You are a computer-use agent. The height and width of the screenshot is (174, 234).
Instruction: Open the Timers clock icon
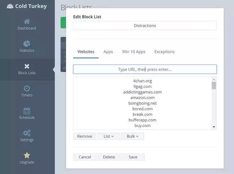click(27, 88)
